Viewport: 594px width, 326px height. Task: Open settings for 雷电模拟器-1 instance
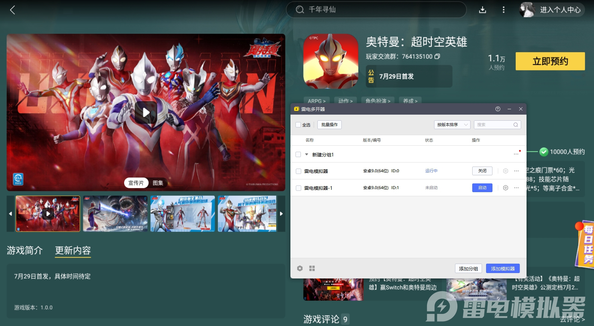pyautogui.click(x=505, y=188)
